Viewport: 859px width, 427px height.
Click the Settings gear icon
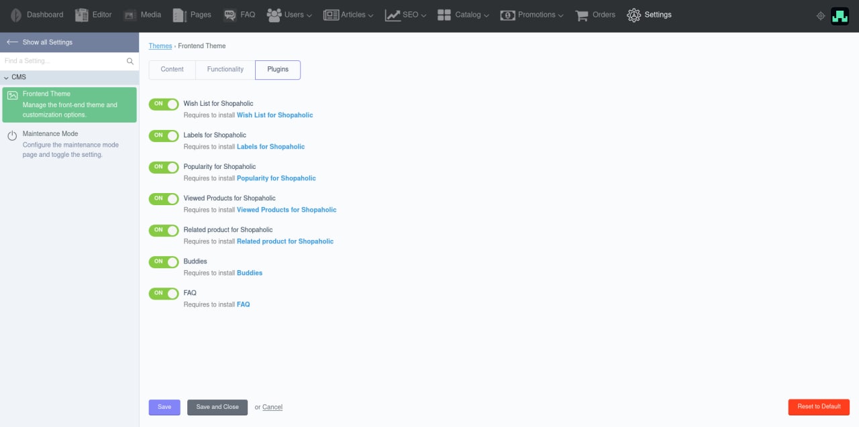(x=634, y=15)
